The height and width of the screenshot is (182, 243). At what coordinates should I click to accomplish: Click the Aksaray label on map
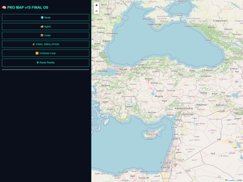pyautogui.click(x=159, y=96)
